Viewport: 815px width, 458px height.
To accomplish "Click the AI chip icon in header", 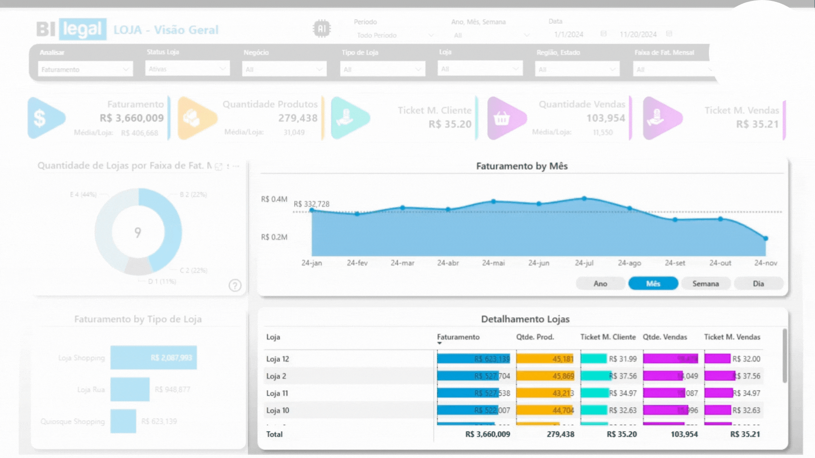I will 322,29.
